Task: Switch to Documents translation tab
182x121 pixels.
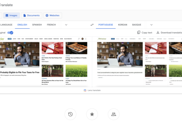Action: [32, 15]
